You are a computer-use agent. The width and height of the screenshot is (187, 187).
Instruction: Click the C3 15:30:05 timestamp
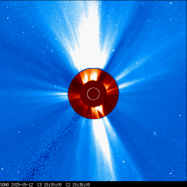(x=49, y=185)
